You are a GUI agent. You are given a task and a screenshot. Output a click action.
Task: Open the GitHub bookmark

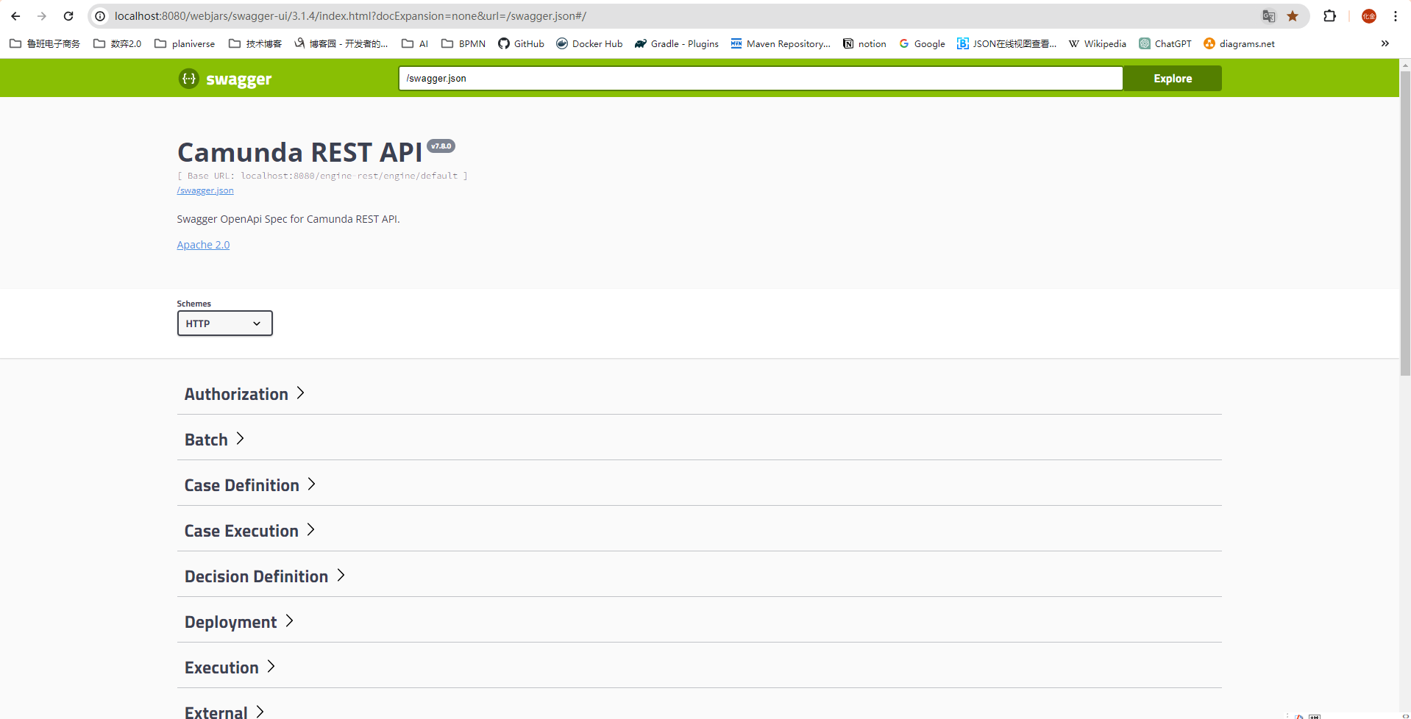(521, 43)
